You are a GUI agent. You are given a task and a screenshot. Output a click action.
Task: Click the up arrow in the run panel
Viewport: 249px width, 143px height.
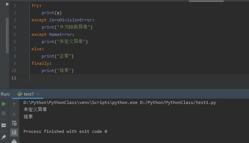14,104
